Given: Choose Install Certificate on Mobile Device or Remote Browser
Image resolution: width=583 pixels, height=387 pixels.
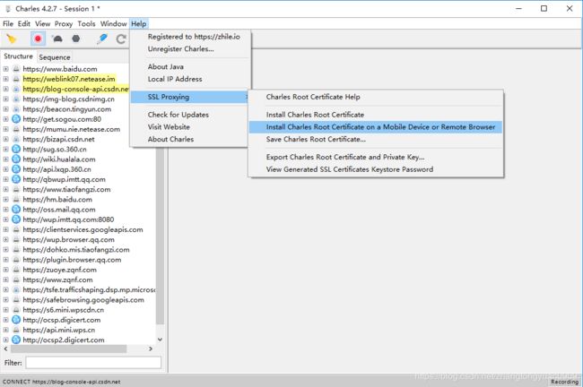Looking at the screenshot, I should 376,127.
